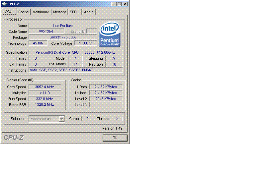
Task: Click the empty Level 3 cache field
Action: tap(106, 105)
